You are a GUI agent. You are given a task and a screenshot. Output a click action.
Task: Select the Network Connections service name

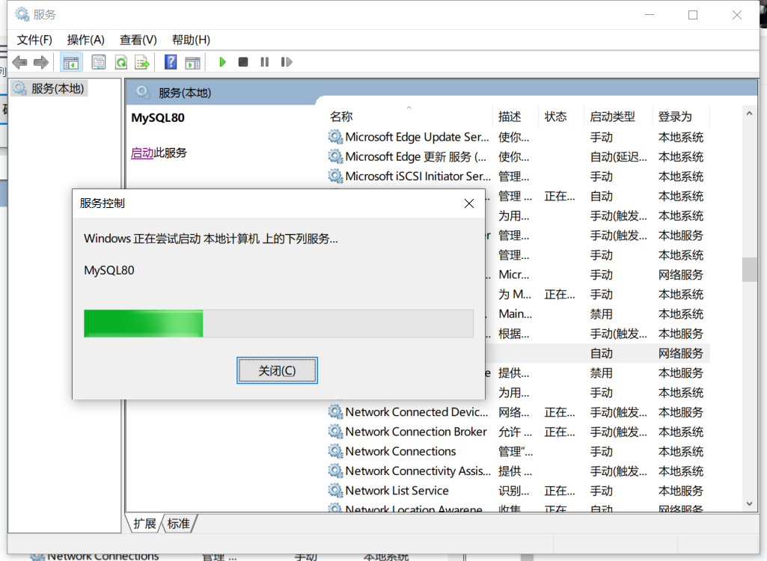point(400,451)
